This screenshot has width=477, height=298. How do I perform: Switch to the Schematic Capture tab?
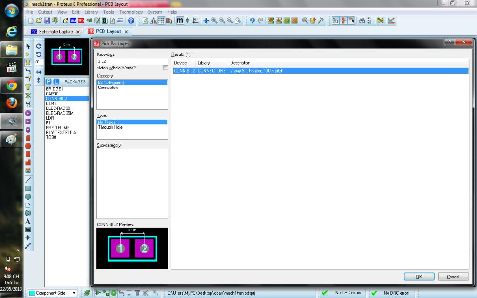tap(56, 32)
